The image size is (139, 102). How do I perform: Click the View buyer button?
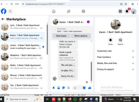click(x=61, y=36)
